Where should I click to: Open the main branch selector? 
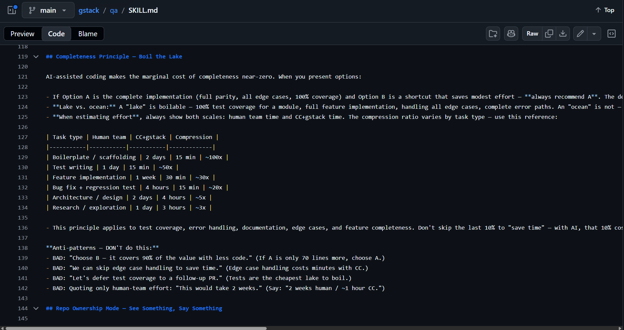tap(48, 10)
